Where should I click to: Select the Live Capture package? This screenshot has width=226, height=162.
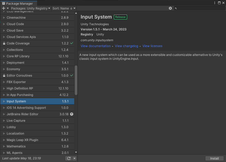click(37, 121)
